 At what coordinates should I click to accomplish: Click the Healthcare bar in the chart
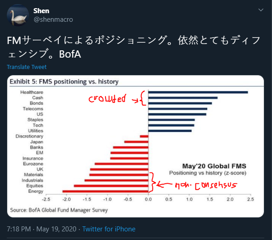(198, 92)
